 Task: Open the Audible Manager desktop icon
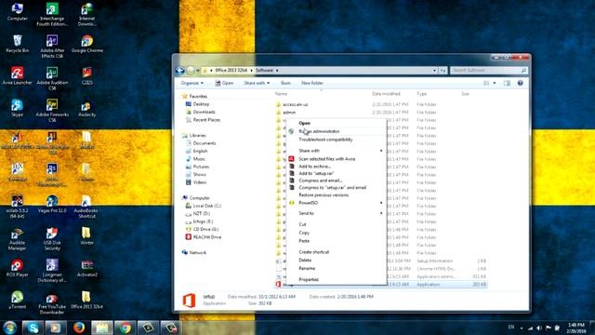point(17,239)
